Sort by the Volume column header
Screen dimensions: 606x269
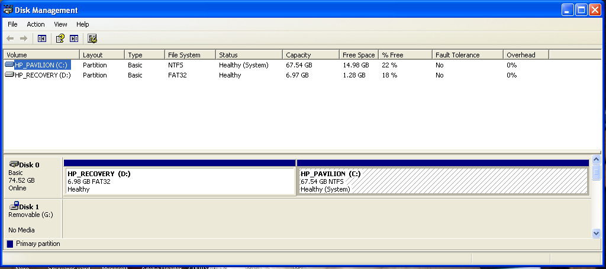pos(41,55)
